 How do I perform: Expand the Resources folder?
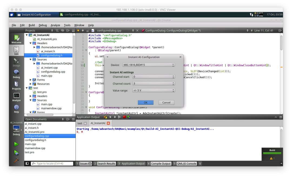coord(31,84)
